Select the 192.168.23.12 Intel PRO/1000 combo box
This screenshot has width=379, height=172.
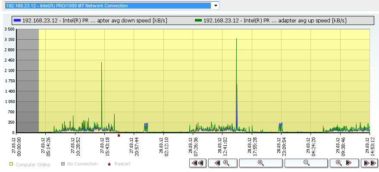pos(112,6)
